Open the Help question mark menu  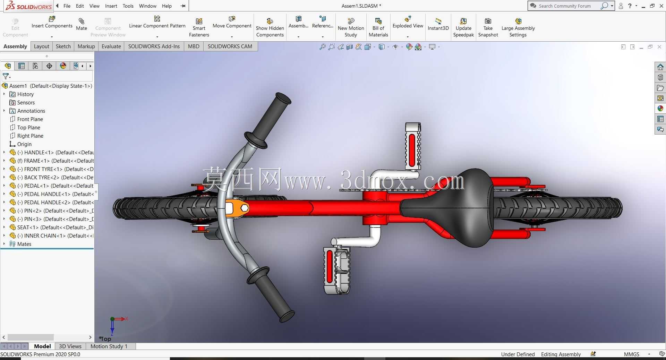pyautogui.click(x=630, y=6)
